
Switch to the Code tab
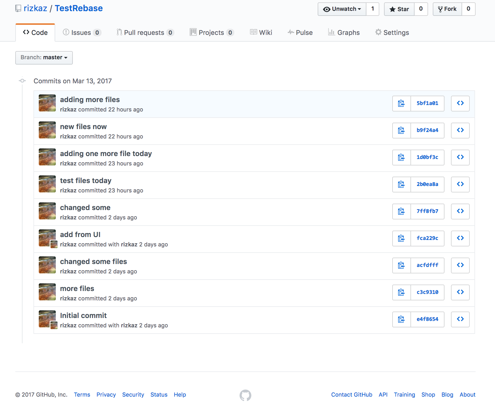click(35, 33)
